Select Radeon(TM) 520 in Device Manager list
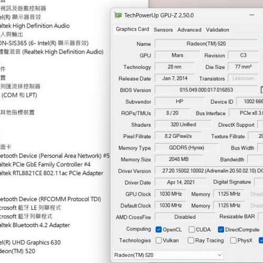The width and height of the screenshot is (263, 263). click(x=17, y=251)
